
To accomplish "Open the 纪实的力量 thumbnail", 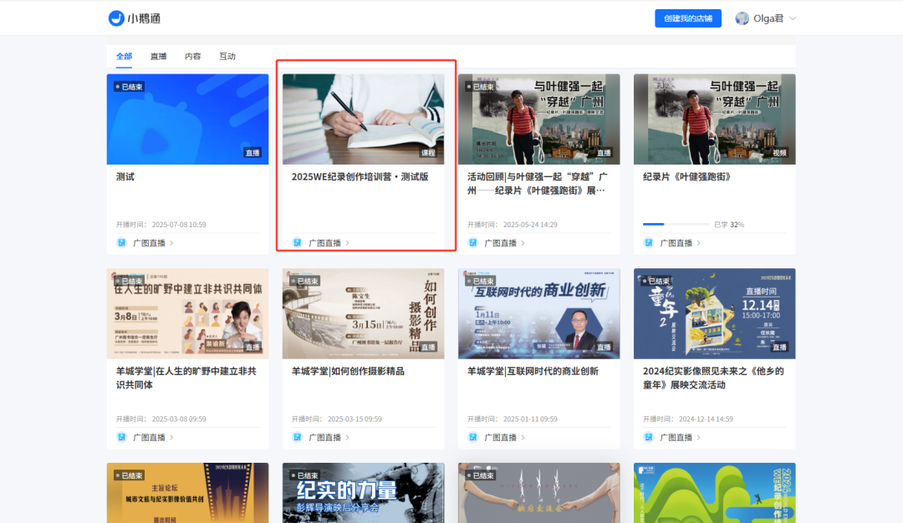I will pyautogui.click(x=364, y=493).
